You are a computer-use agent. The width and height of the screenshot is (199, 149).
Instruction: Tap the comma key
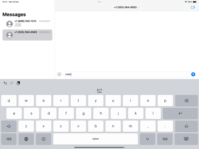148,126
